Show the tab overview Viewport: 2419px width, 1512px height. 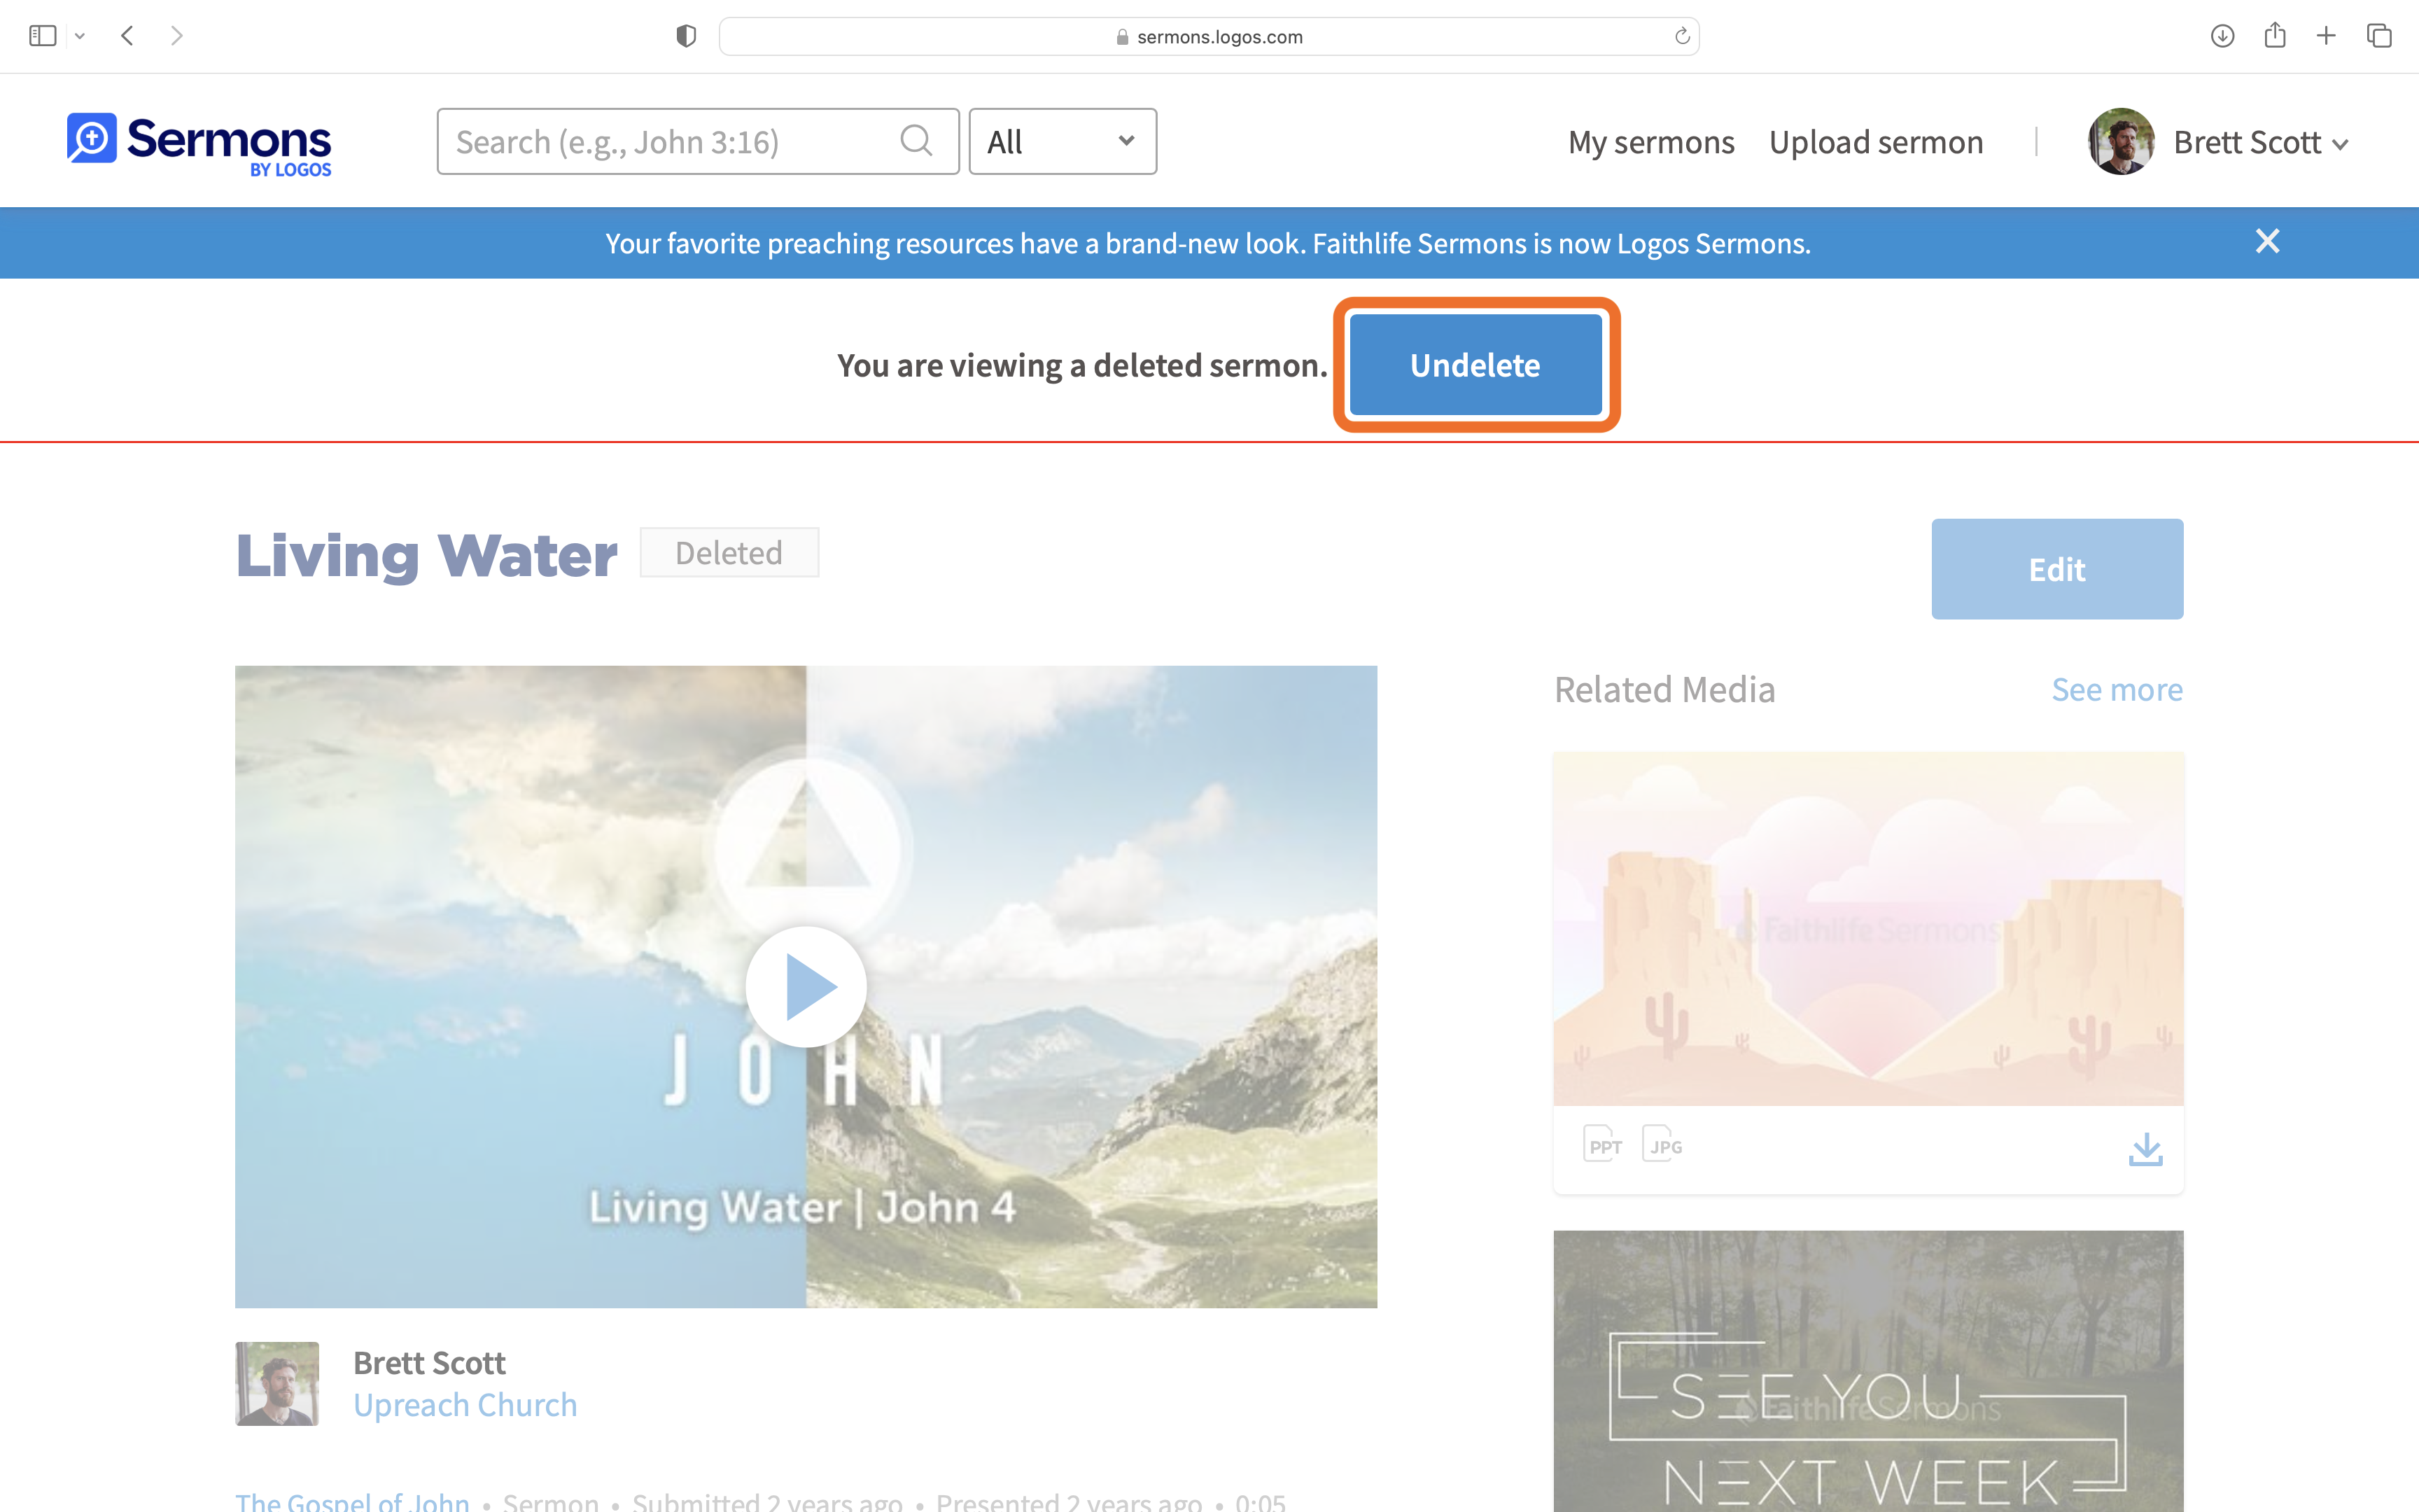click(2379, 36)
